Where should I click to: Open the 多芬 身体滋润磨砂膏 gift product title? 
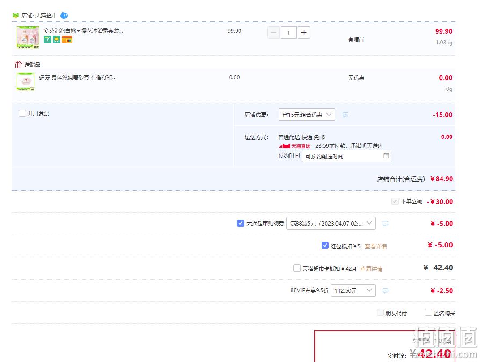tap(78, 77)
